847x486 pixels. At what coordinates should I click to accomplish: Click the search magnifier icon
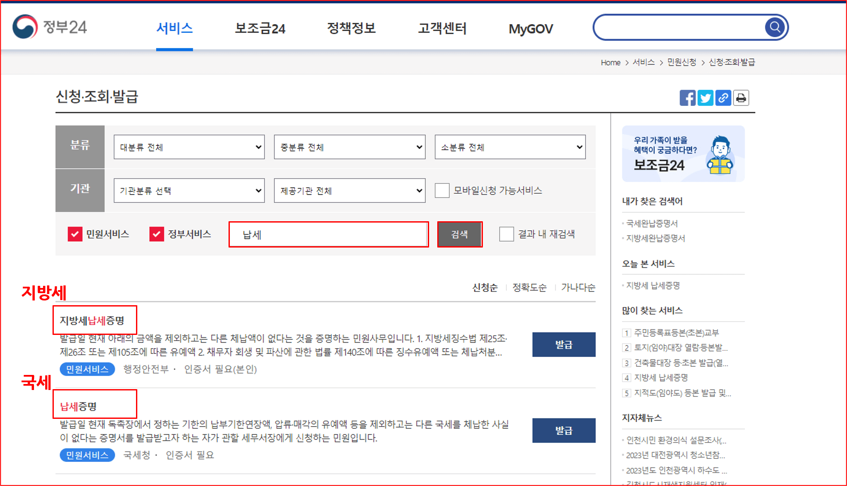pos(774,27)
